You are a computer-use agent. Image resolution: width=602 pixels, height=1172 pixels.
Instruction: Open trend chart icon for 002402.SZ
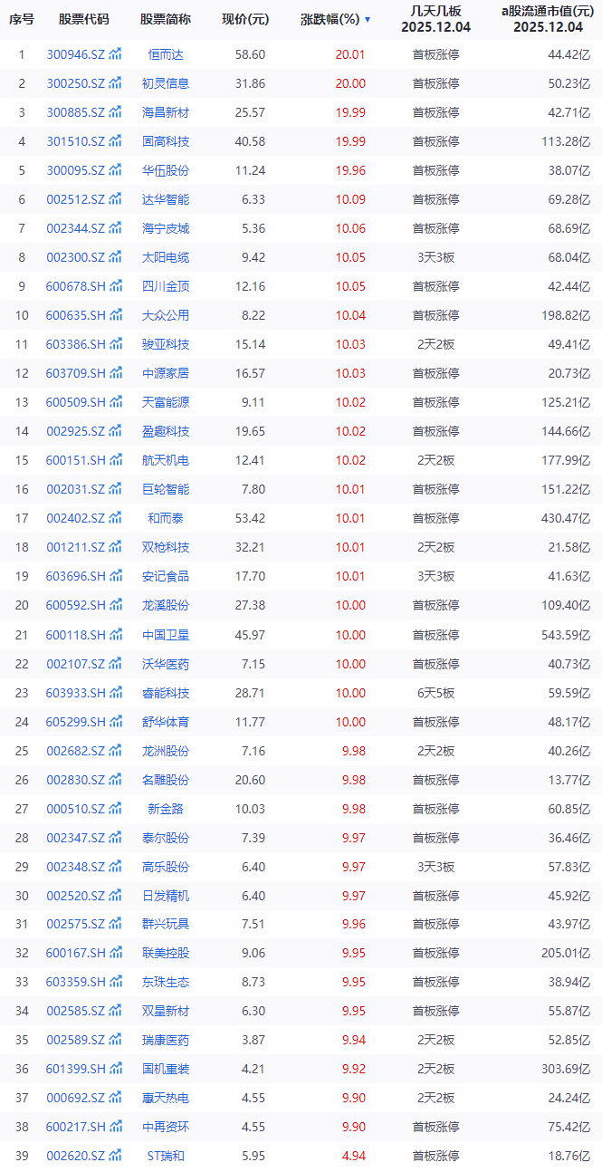[x=115, y=518]
